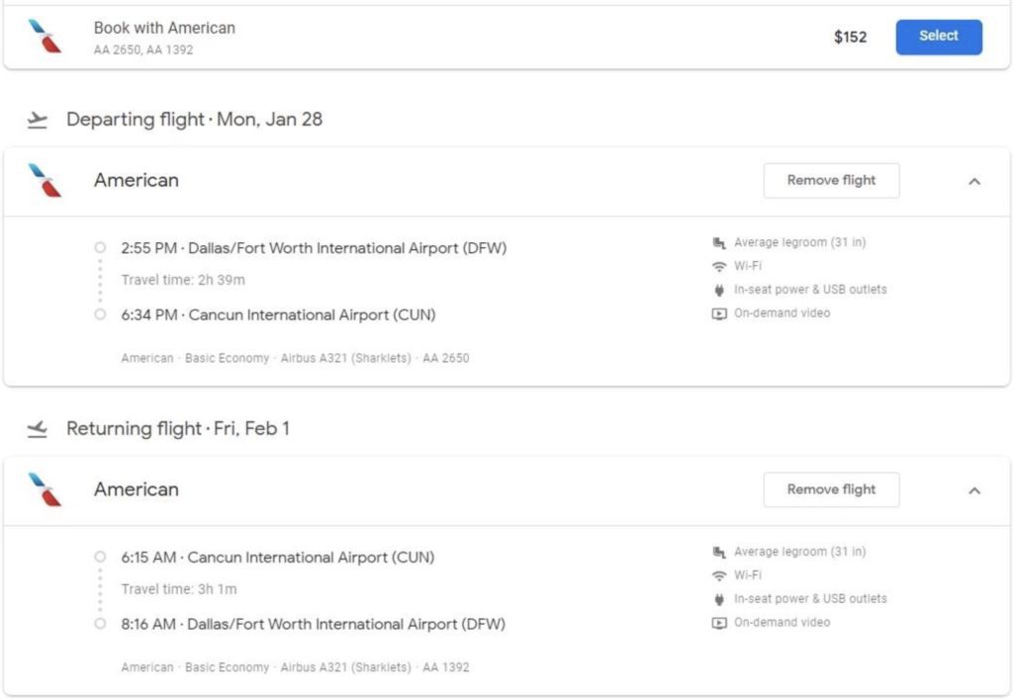This screenshot has width=1013, height=699.
Task: Click power plug icon for returning flight
Action: click(x=719, y=599)
